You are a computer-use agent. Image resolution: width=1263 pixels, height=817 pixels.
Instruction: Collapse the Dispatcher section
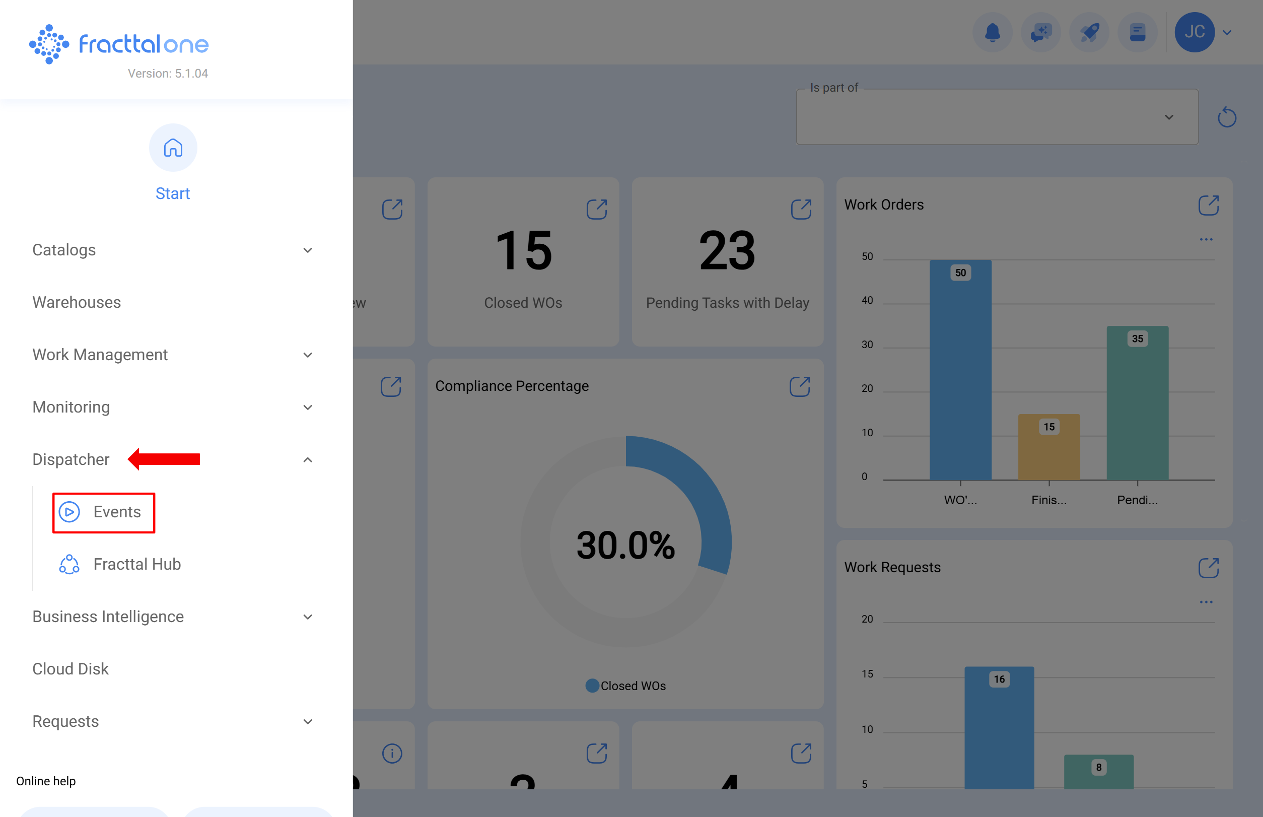(308, 459)
